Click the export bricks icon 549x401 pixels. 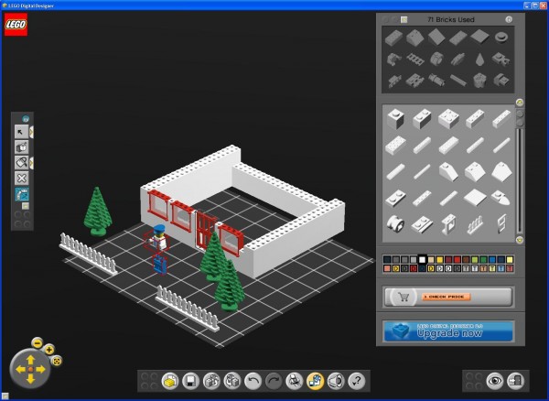point(232,381)
